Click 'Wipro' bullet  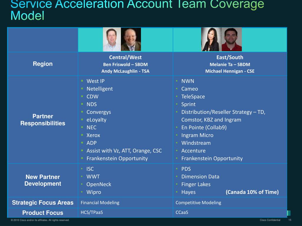pyautogui.click(x=93, y=192)
